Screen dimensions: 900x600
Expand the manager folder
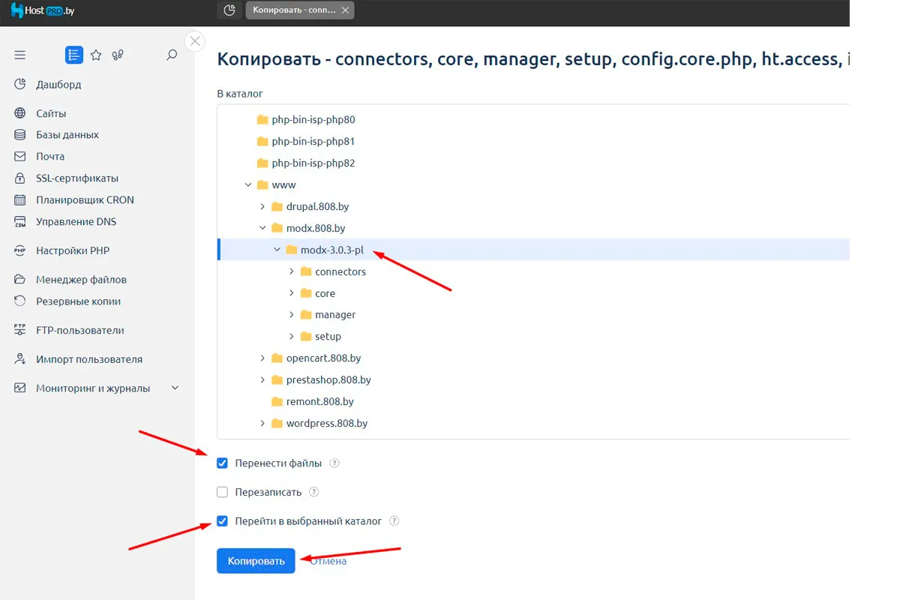292,315
